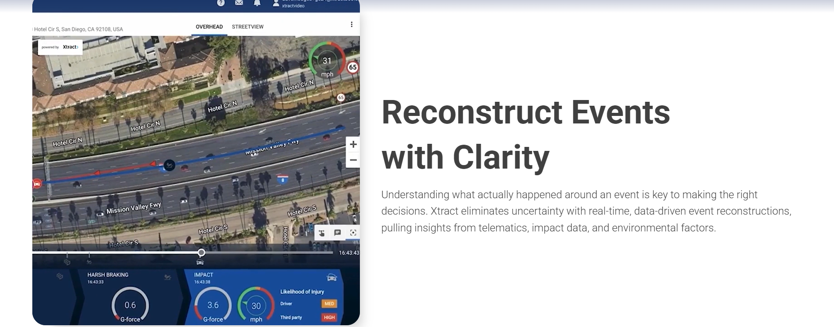Click the HIGH third party injury badge
The width and height of the screenshot is (834, 327).
329,317
